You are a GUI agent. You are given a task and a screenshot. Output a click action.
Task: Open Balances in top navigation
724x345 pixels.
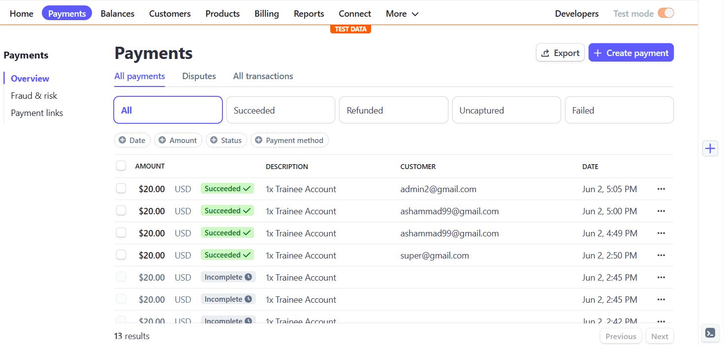118,14
